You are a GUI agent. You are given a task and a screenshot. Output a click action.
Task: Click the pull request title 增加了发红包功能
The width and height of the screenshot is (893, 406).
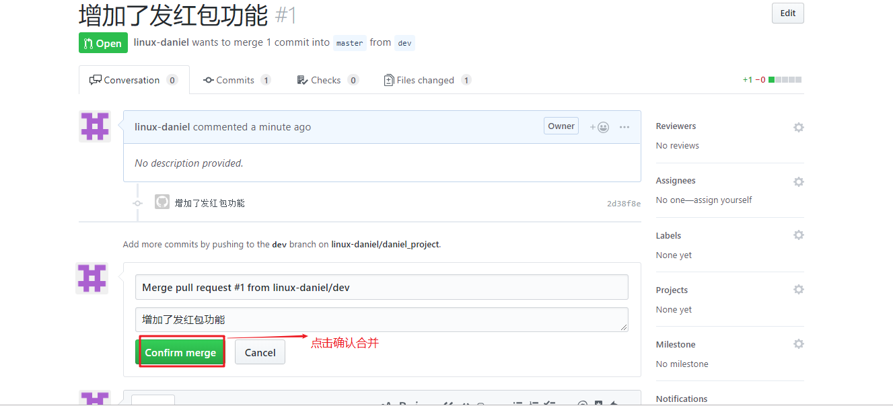[x=173, y=15]
